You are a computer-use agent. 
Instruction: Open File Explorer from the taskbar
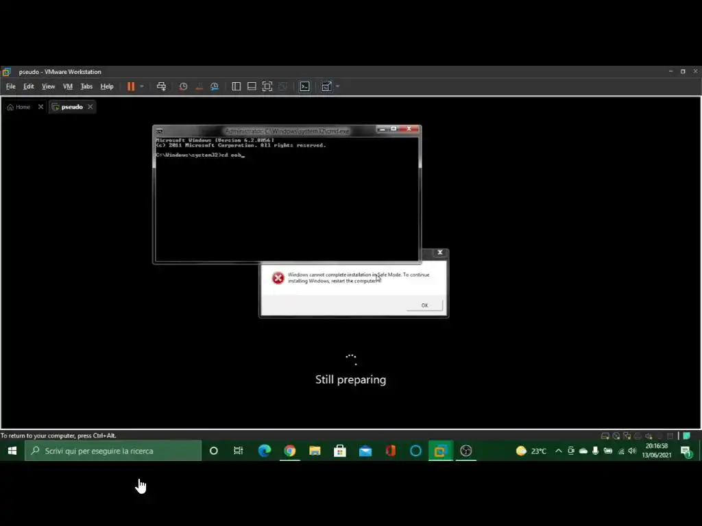(315, 451)
